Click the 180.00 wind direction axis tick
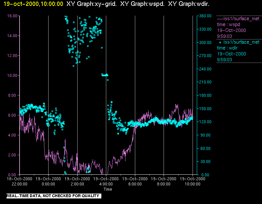Screen dimensions: 262x204 [x=205, y=95]
